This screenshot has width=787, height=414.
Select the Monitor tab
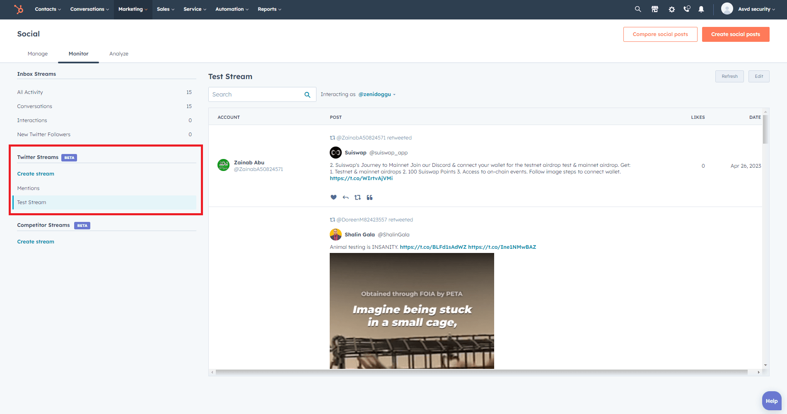point(79,54)
